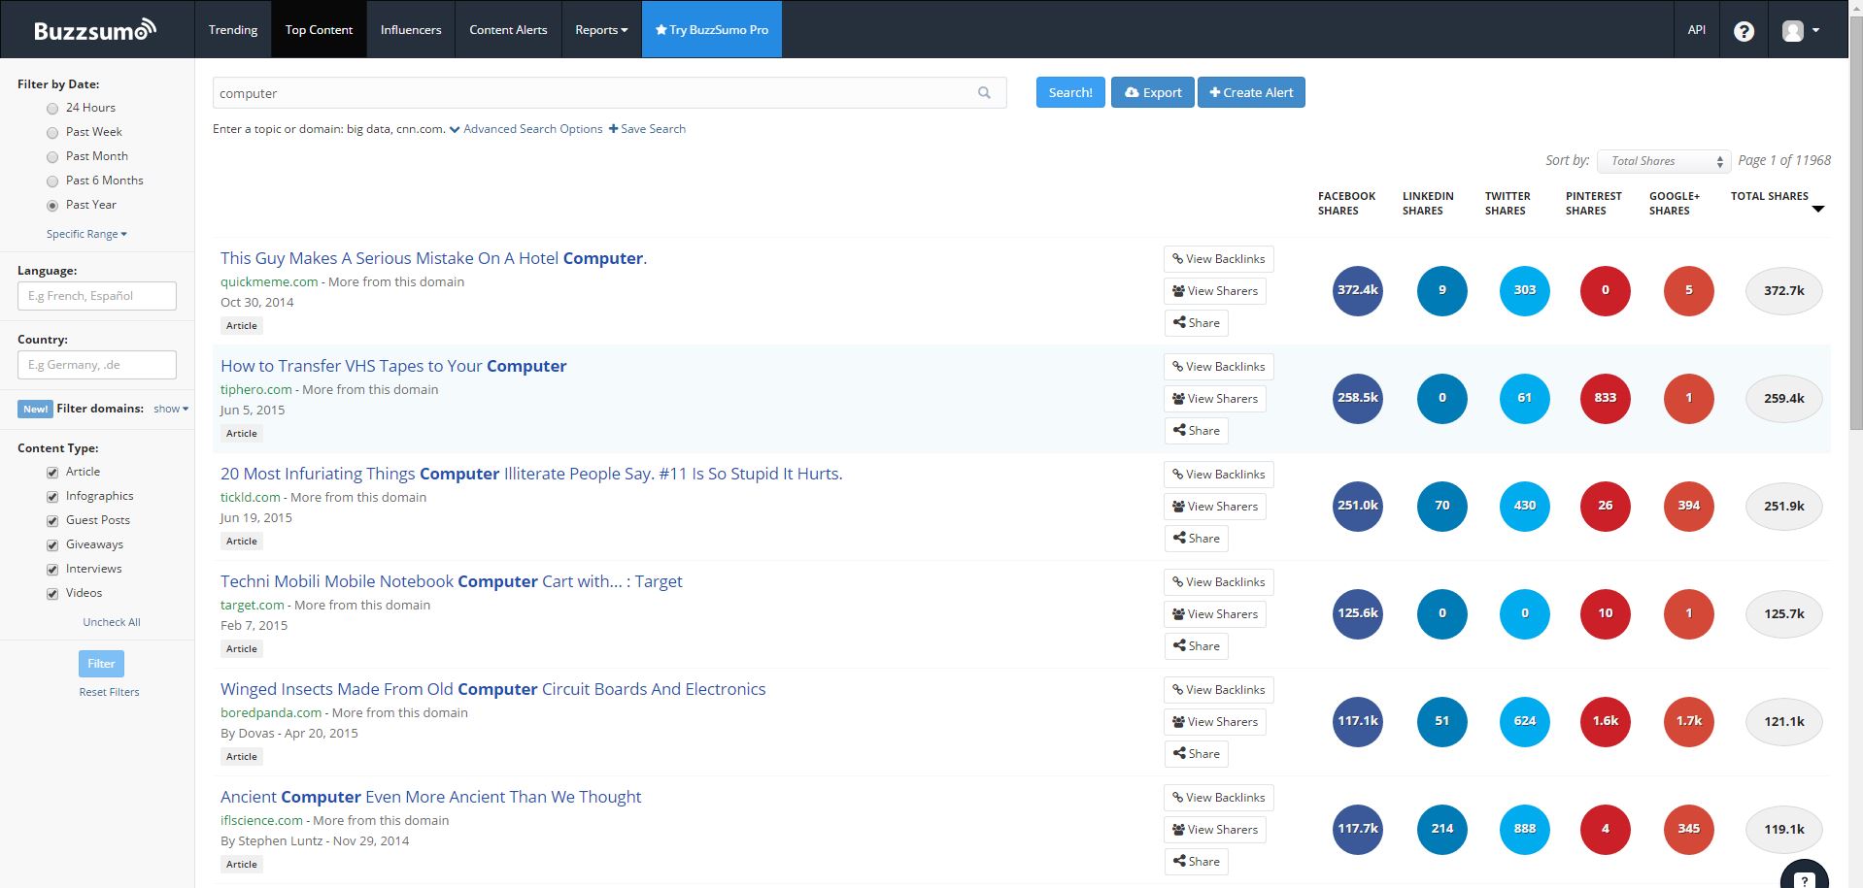
Task: Open the Reports dropdown menu
Action: click(601, 30)
